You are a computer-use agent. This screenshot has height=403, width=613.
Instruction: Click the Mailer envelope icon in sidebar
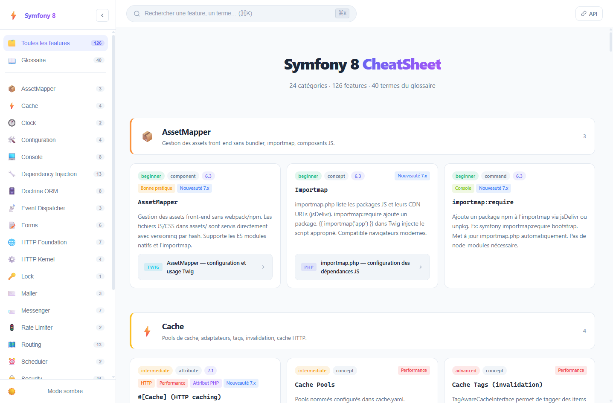pos(12,293)
